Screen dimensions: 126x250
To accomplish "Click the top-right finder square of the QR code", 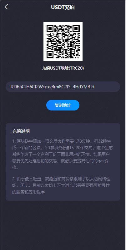I will tap(76, 29).
